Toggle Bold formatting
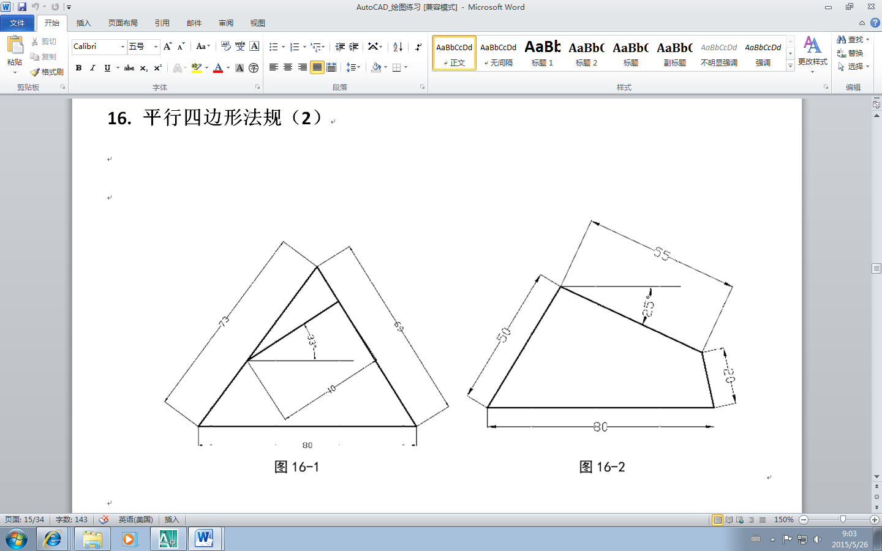The width and height of the screenshot is (882, 551). [78, 68]
